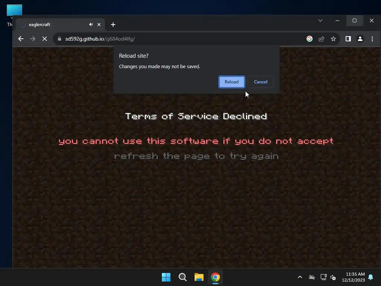Open the network display tray icon
The height and width of the screenshot is (286, 381).
coord(323,277)
